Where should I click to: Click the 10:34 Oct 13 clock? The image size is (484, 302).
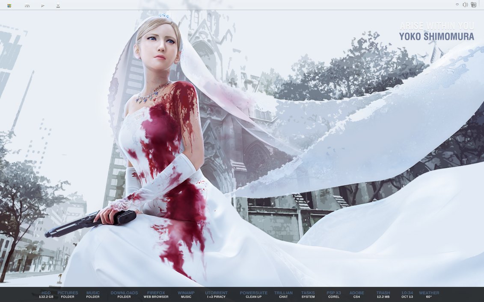pos(407,295)
